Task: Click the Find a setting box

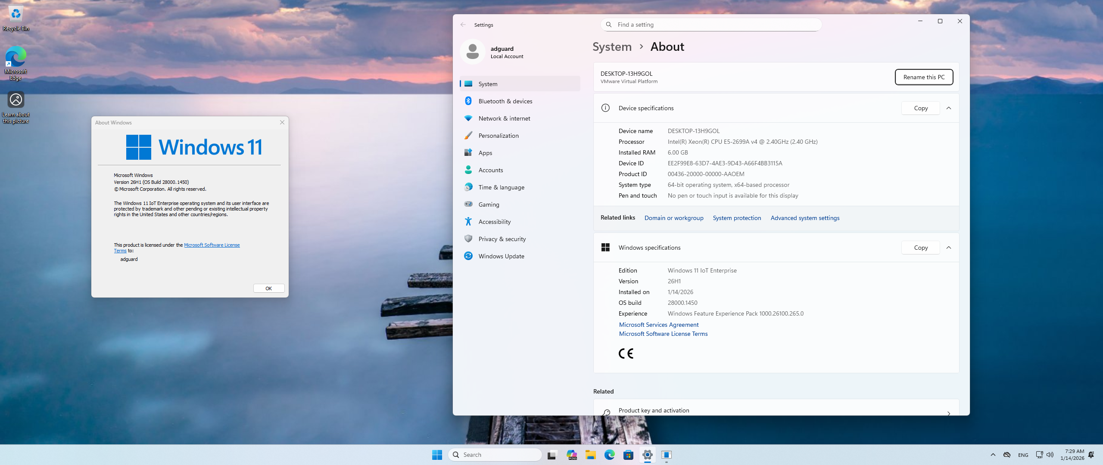Action: [711, 25]
